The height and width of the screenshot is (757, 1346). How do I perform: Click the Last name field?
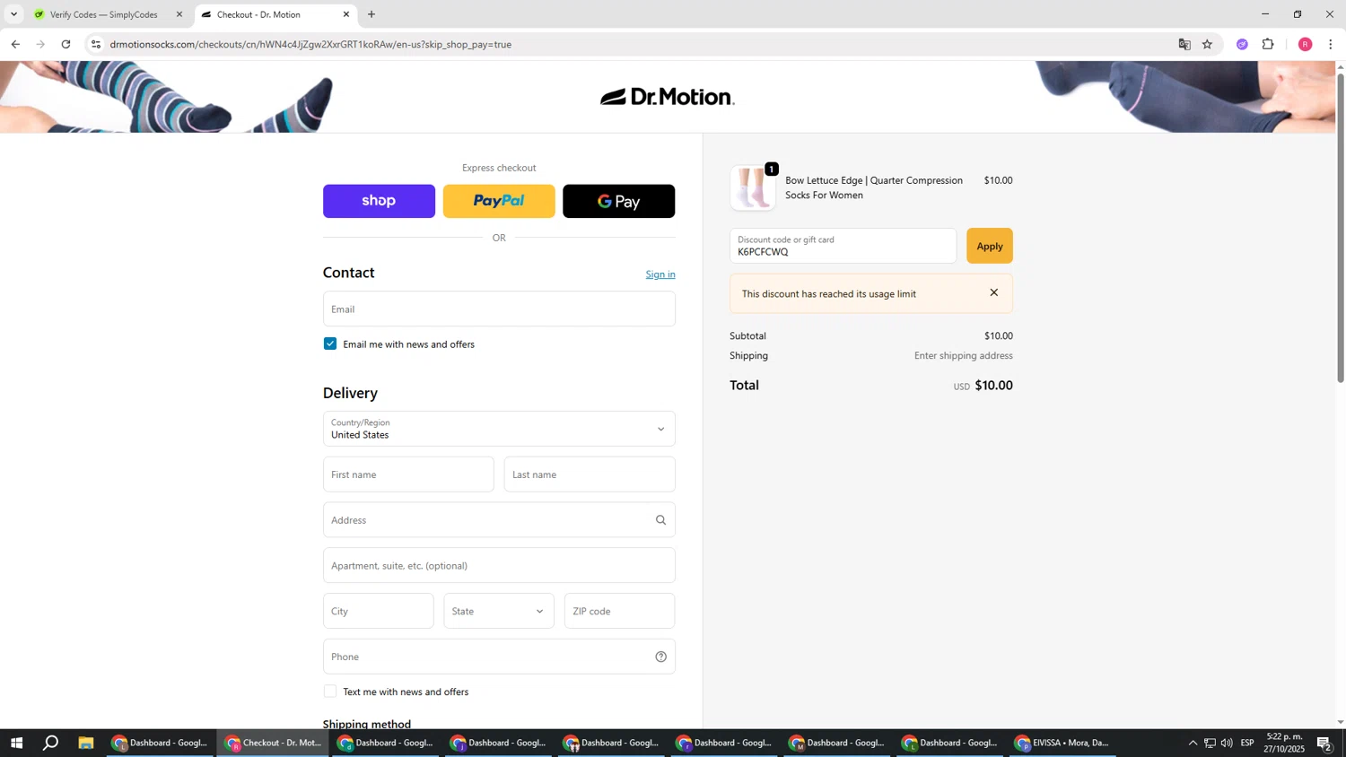[590, 474]
